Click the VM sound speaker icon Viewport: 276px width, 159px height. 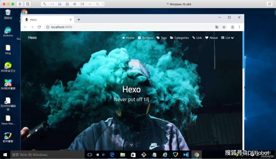[75, 4]
